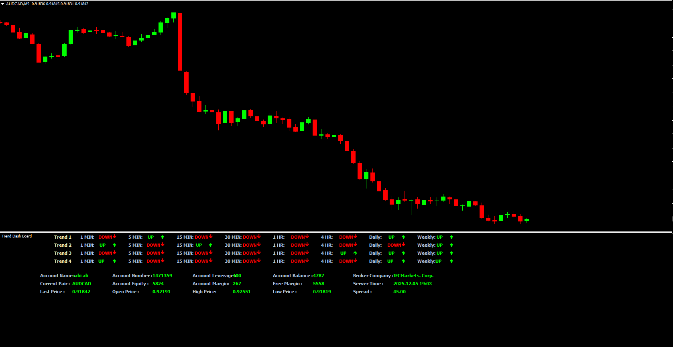Open the dropdown triangle beside AUDCAD,M5
The image size is (673, 347).
click(x=2, y=4)
